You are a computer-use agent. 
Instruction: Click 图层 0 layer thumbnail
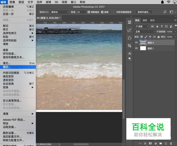[143, 42]
